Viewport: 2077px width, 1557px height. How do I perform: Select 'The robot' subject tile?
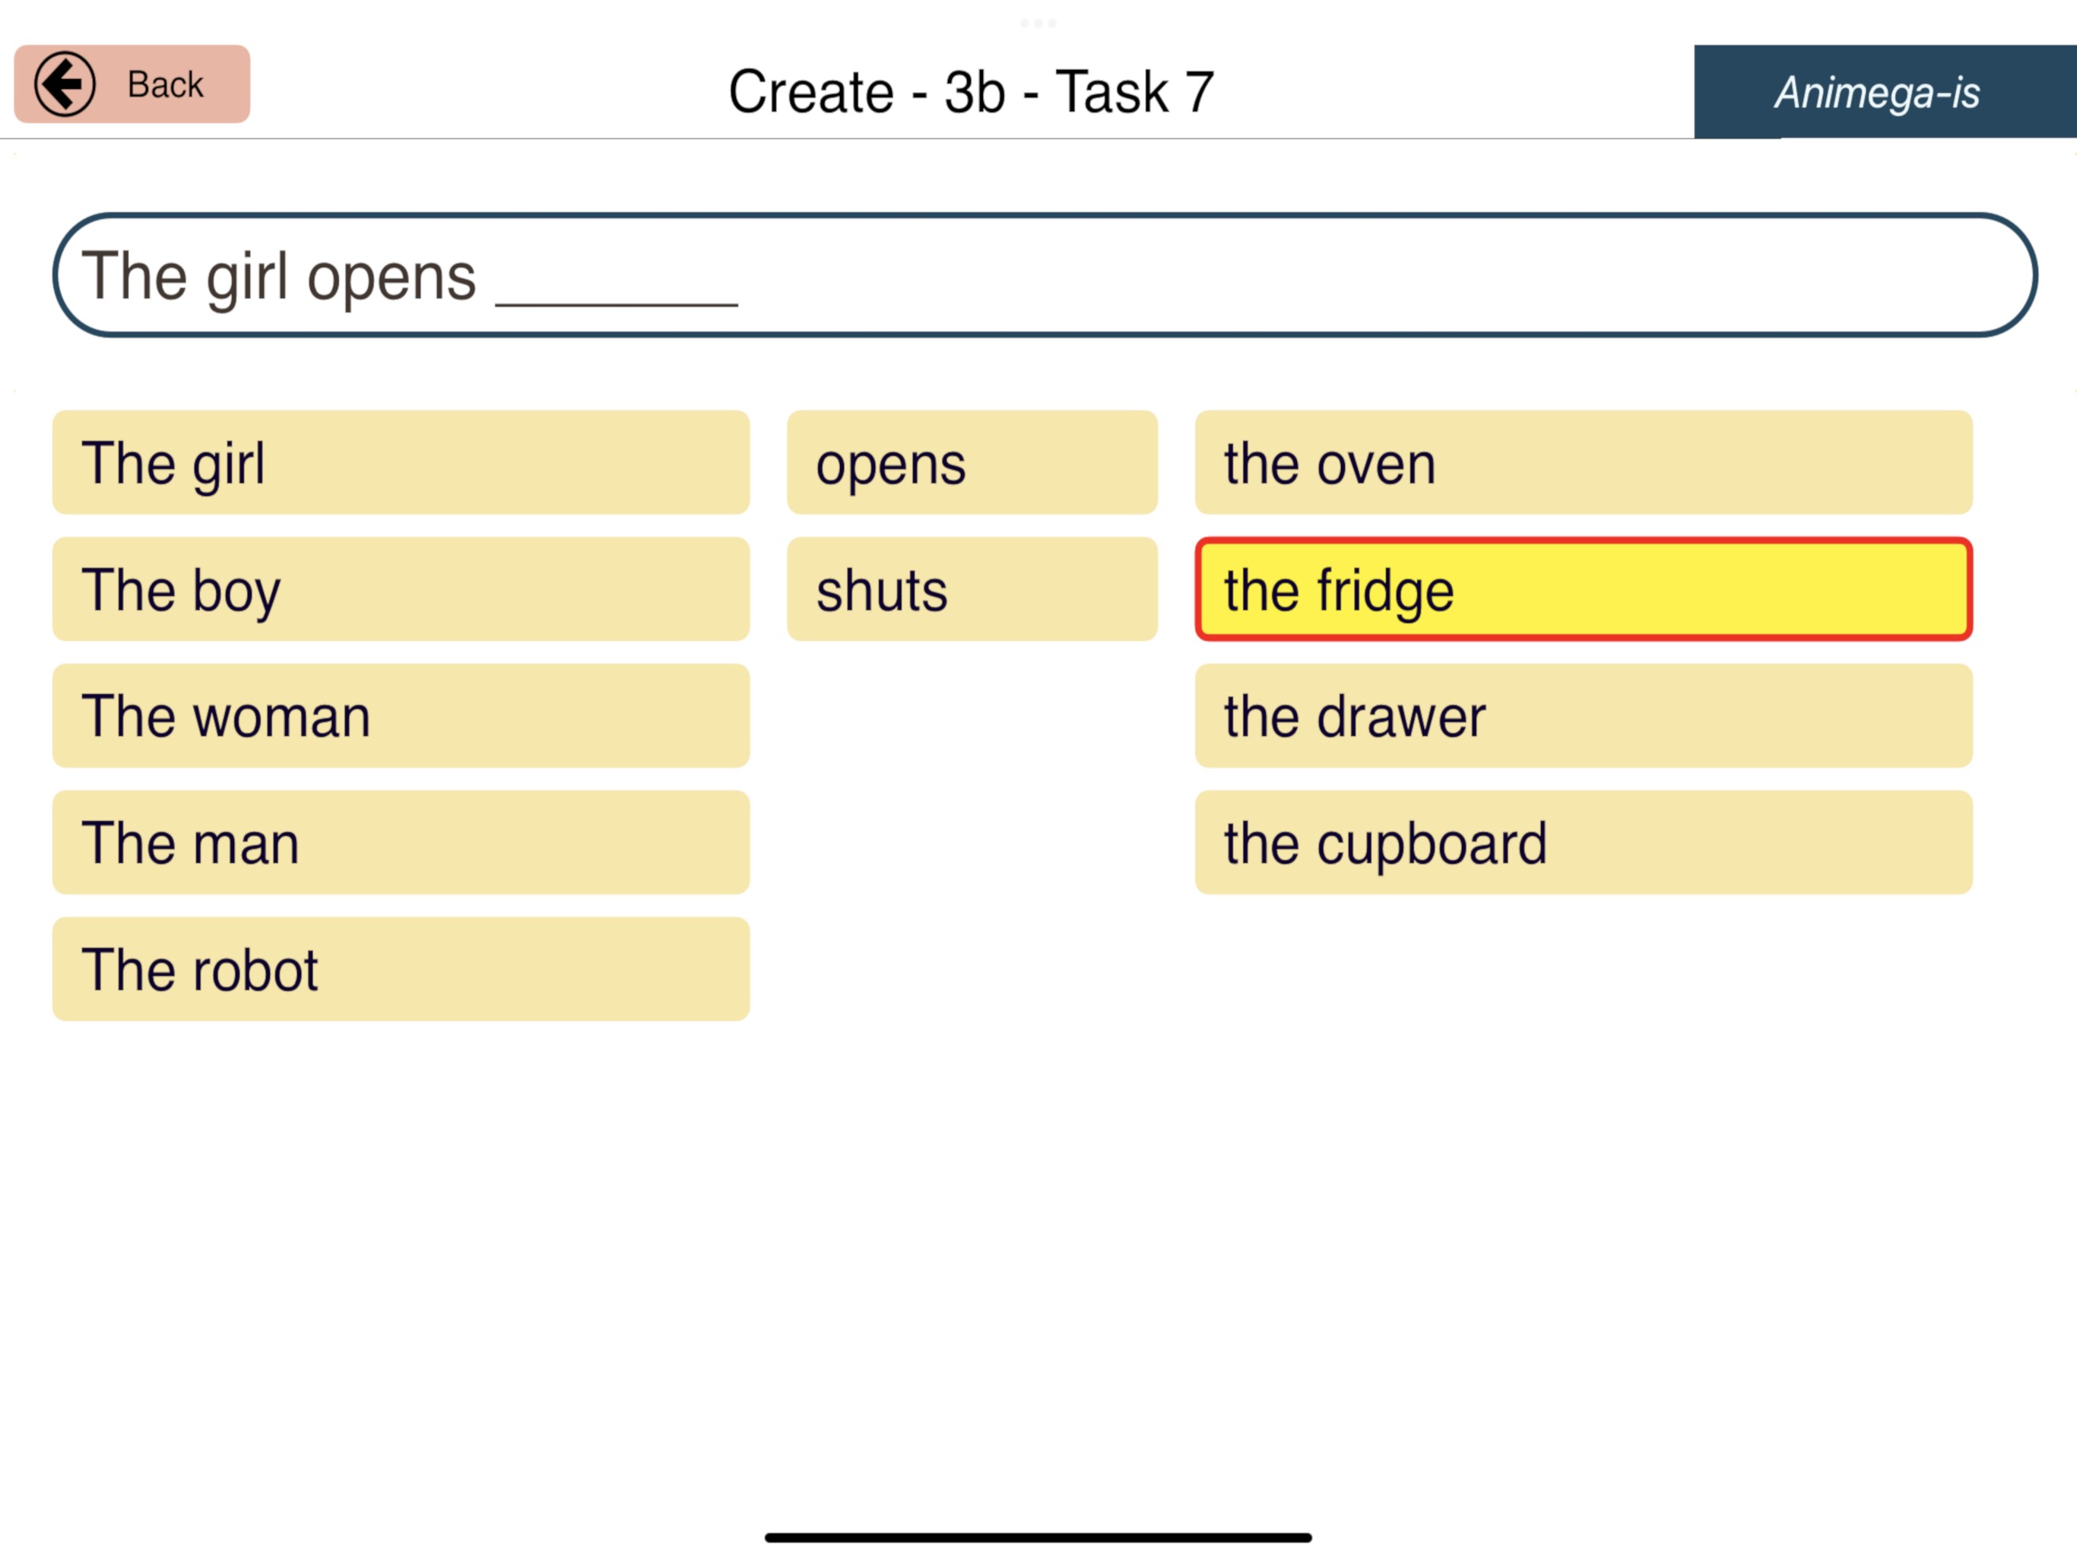point(401,969)
